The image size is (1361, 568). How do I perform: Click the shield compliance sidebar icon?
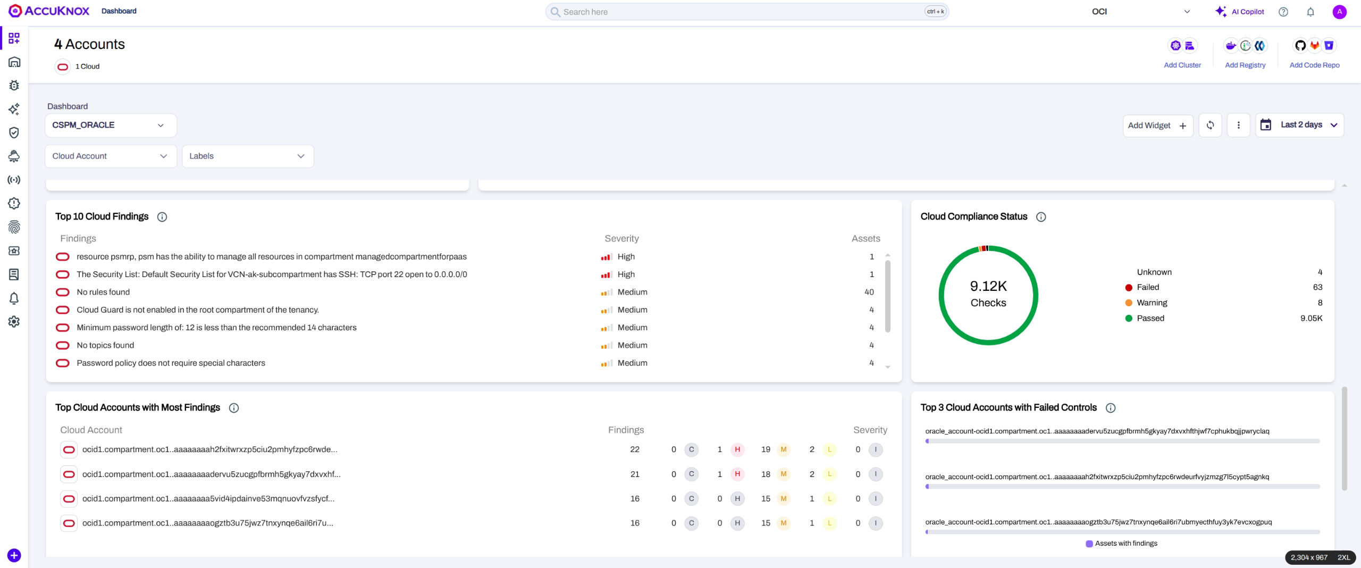[x=14, y=132]
